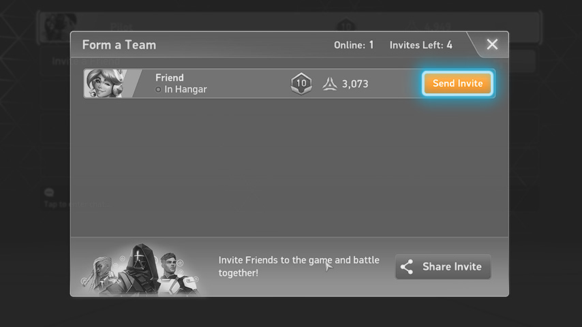Click the Invites Left: 4 counter
The width and height of the screenshot is (582, 327).
pyautogui.click(x=420, y=45)
